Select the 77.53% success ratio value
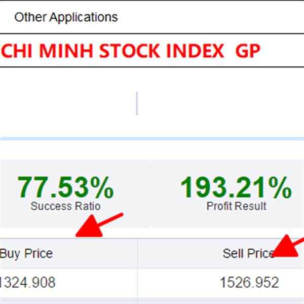 (x=65, y=187)
